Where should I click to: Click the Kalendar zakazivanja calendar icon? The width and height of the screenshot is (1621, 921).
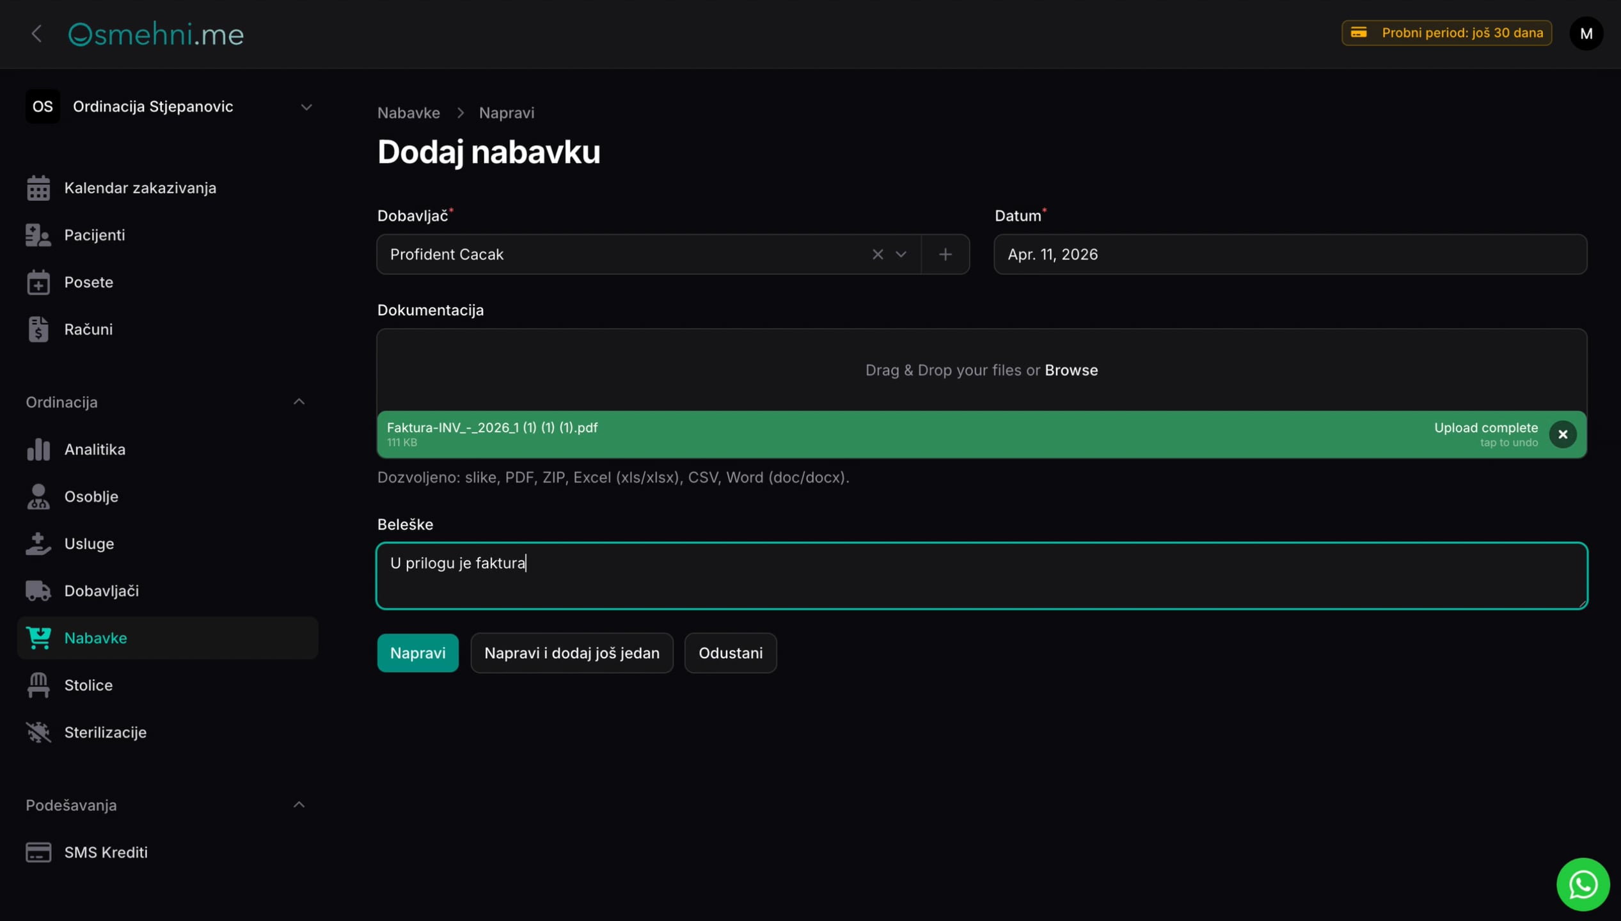(38, 188)
